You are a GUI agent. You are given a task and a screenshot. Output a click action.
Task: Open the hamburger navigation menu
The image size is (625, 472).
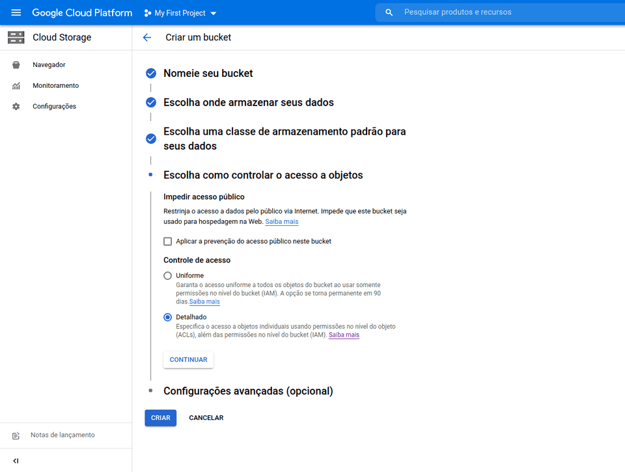point(16,12)
